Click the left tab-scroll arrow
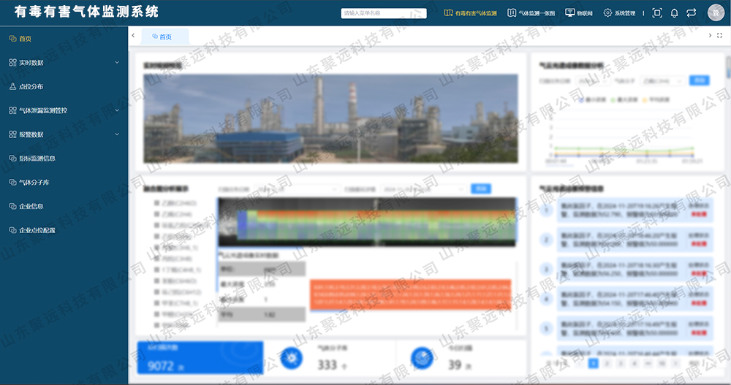Image resolution: width=731 pixels, height=385 pixels. (133, 35)
